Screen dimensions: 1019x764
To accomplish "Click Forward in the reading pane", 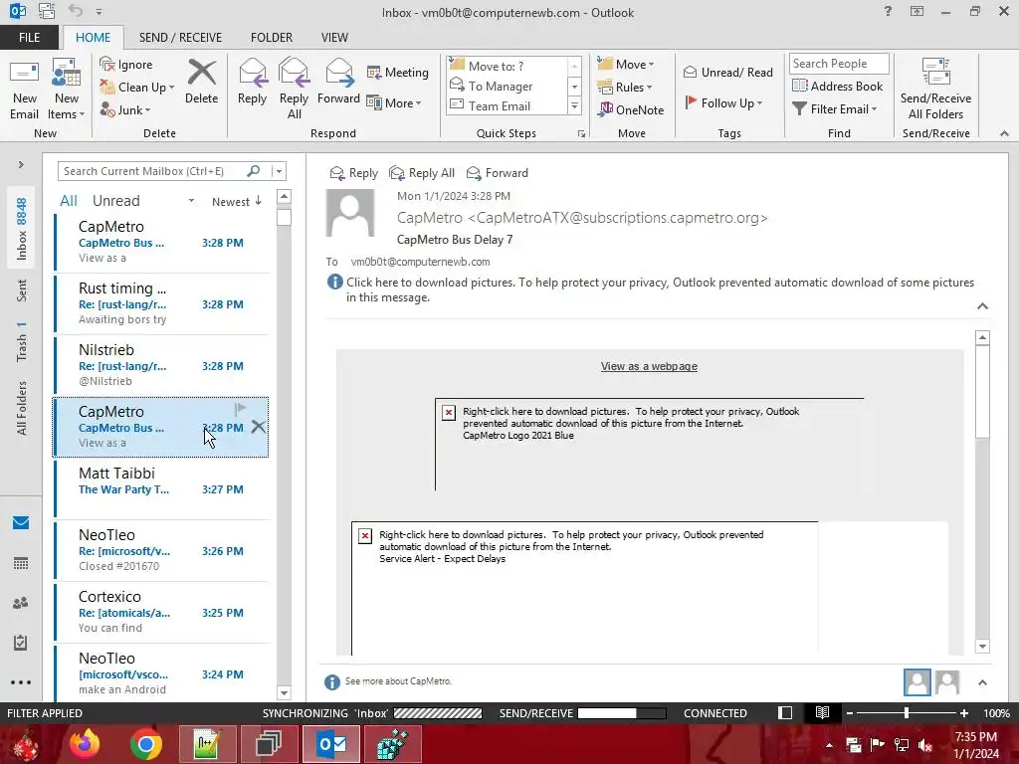I will coord(498,173).
